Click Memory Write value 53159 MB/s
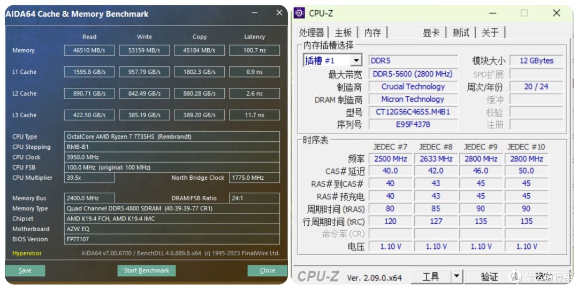 point(144,50)
